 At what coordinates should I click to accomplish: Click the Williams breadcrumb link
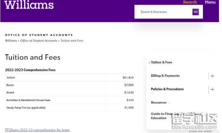point(11,41)
